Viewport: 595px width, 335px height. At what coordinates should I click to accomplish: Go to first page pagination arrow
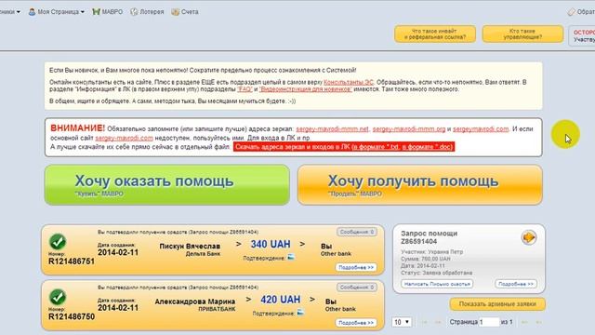coord(425,322)
